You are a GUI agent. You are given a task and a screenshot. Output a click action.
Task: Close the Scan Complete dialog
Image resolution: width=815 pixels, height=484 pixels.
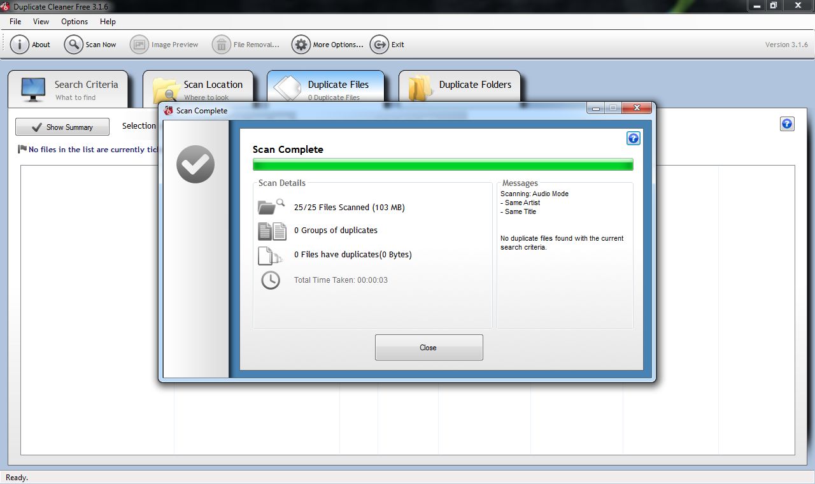tap(429, 348)
